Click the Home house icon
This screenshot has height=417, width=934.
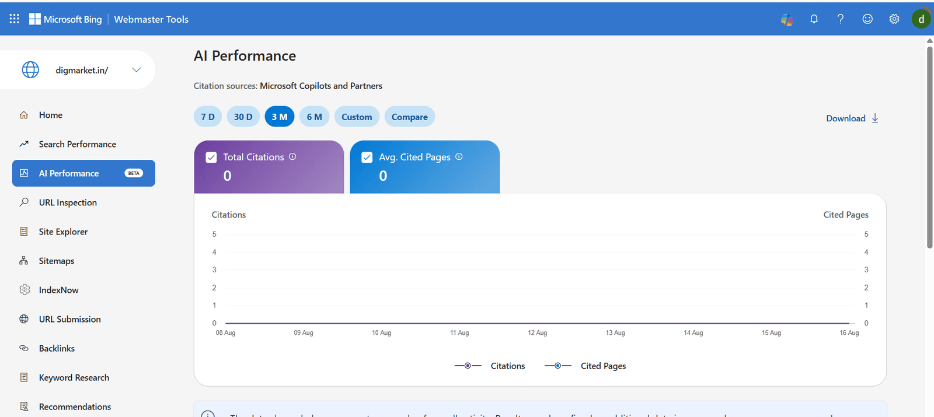[24, 115]
